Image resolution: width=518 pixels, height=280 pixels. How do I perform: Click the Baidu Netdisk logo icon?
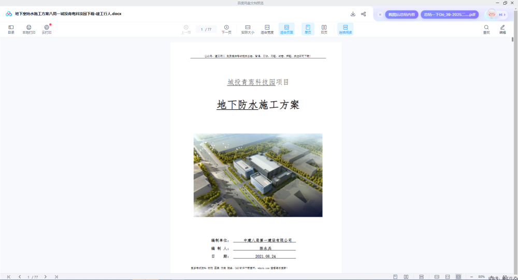pyautogui.click(x=9, y=14)
